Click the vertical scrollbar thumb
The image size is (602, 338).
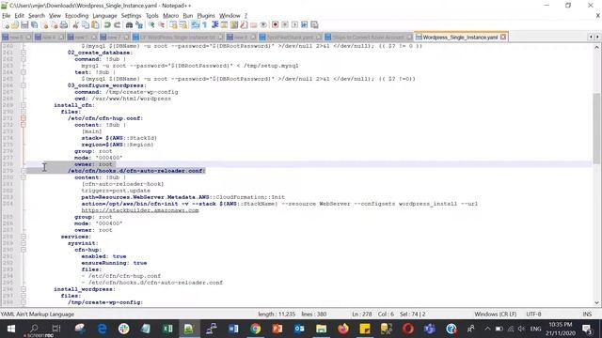coord(596,129)
